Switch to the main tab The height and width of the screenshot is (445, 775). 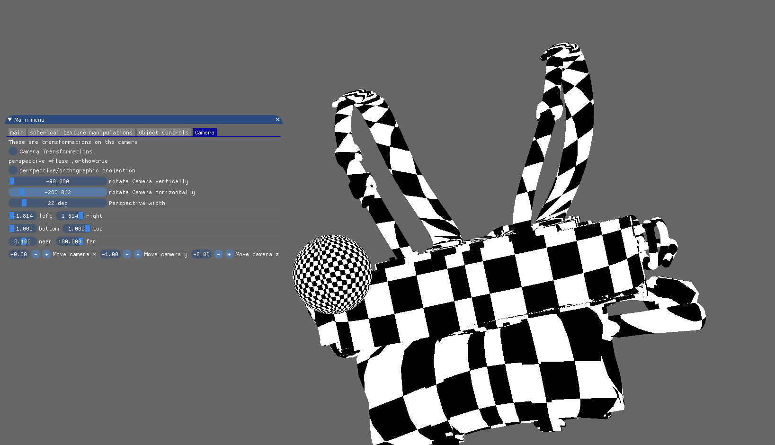tap(17, 132)
